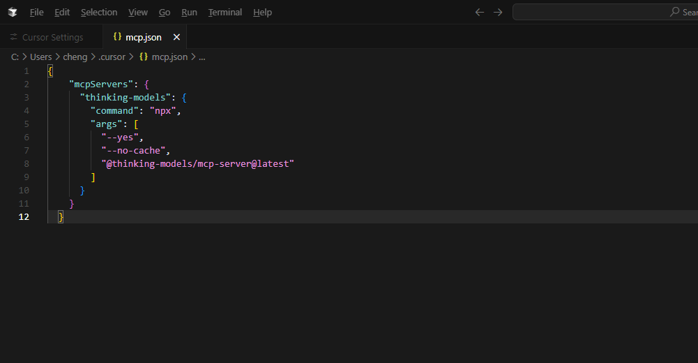Viewport: 698px width, 363px height.
Task: Click the Cursor Settings tab icon
Action: [x=14, y=37]
